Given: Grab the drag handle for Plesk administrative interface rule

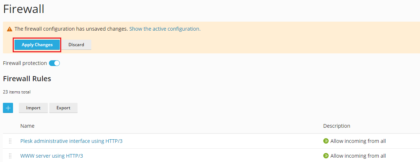Looking at the screenshot, I should point(10,141).
